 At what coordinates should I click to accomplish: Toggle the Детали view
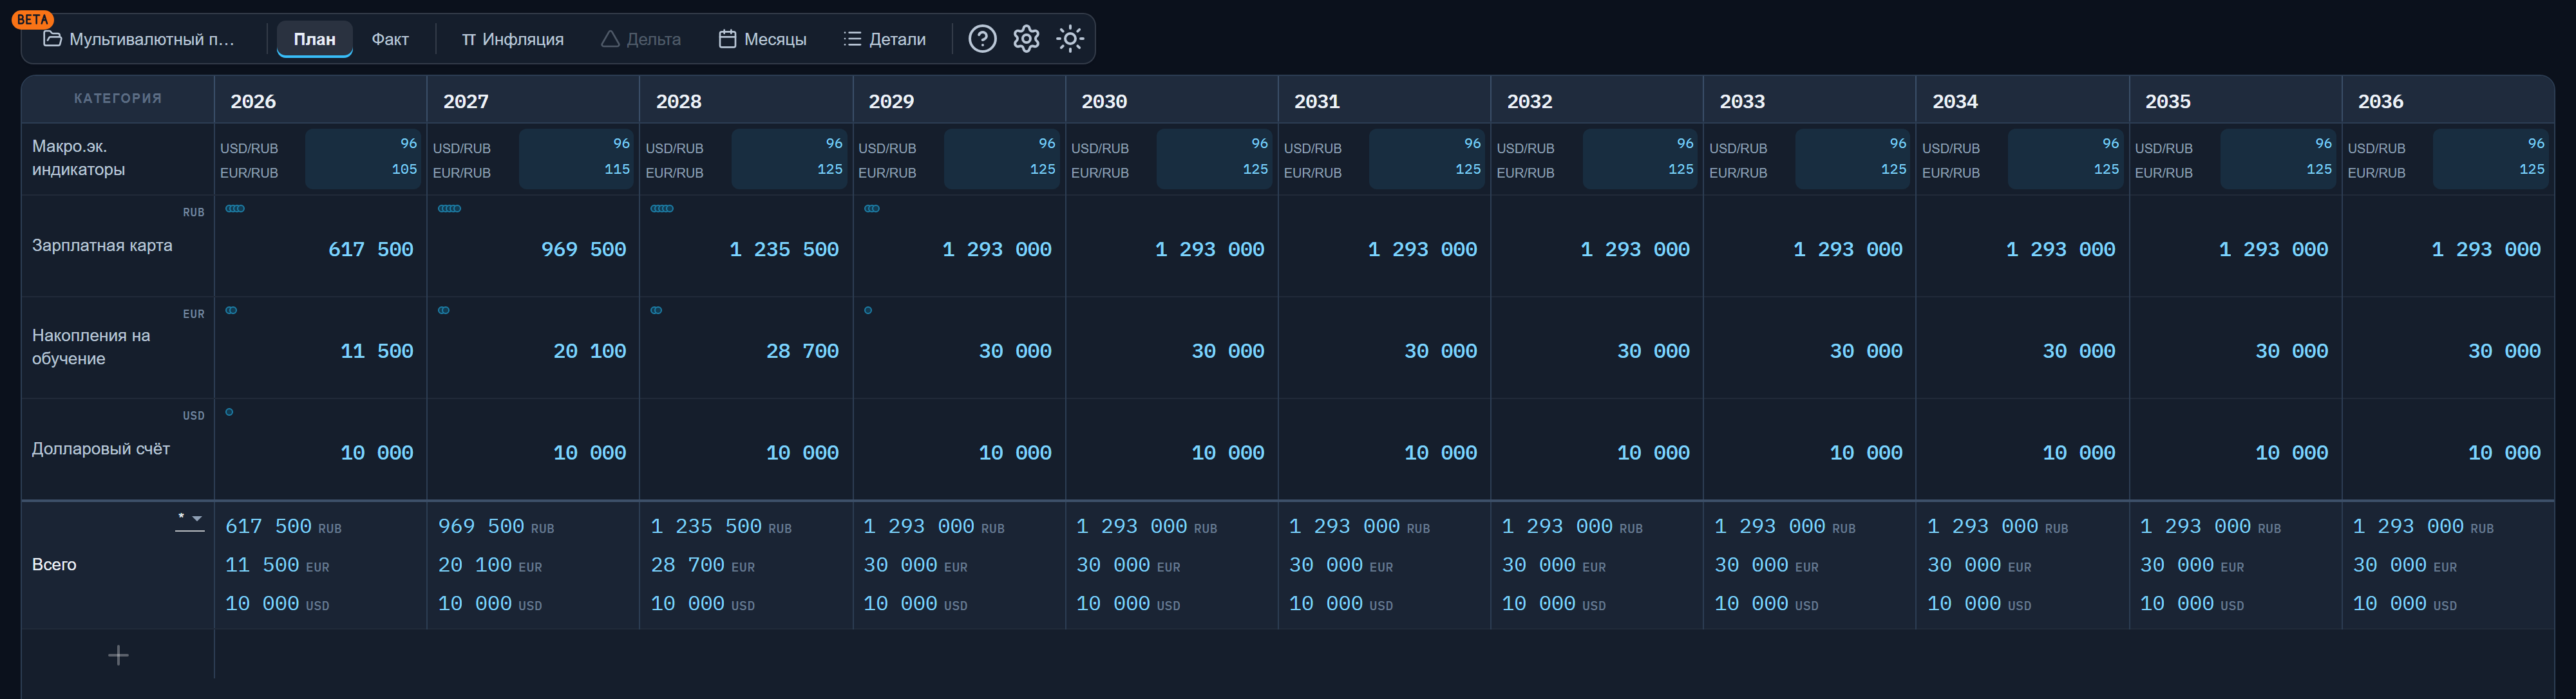[885, 39]
